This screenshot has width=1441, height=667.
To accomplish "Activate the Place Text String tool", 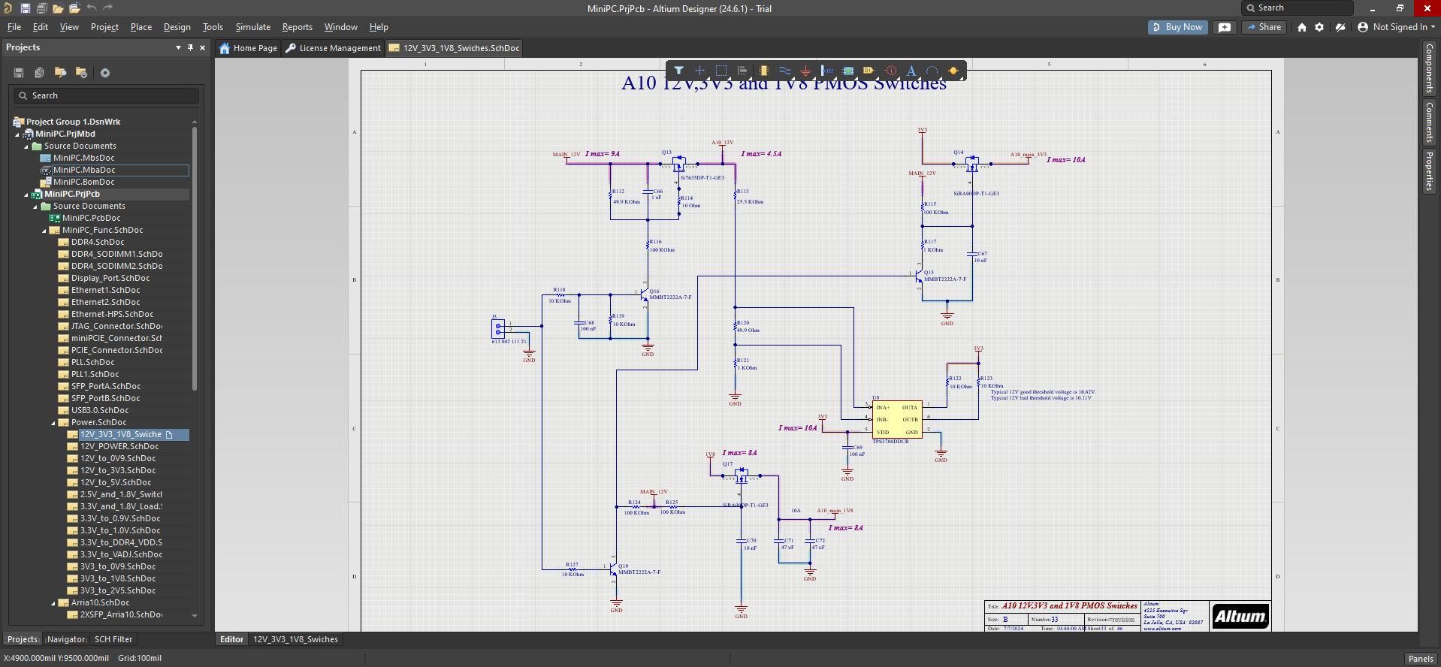I will 911,71.
